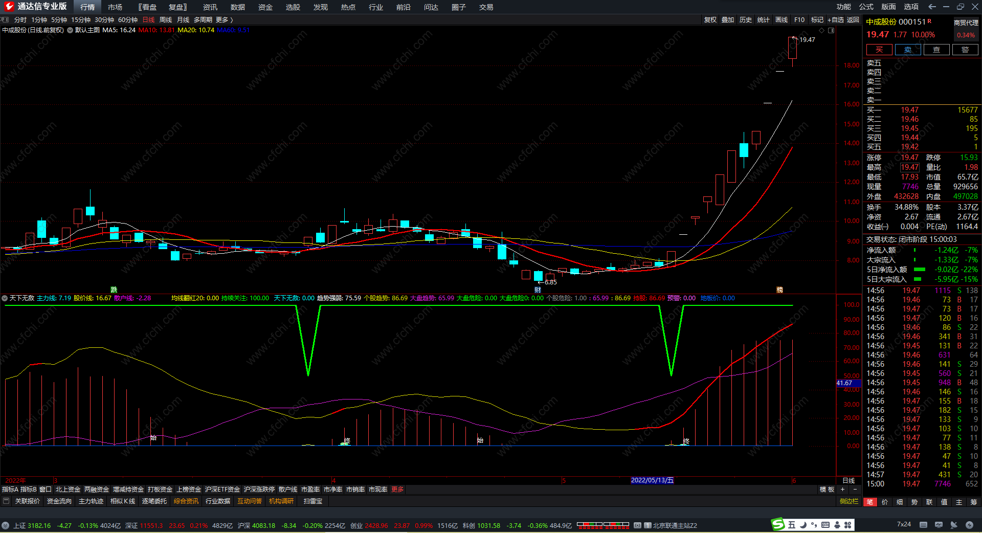Open the 默认主图 main chart selector

(87, 30)
